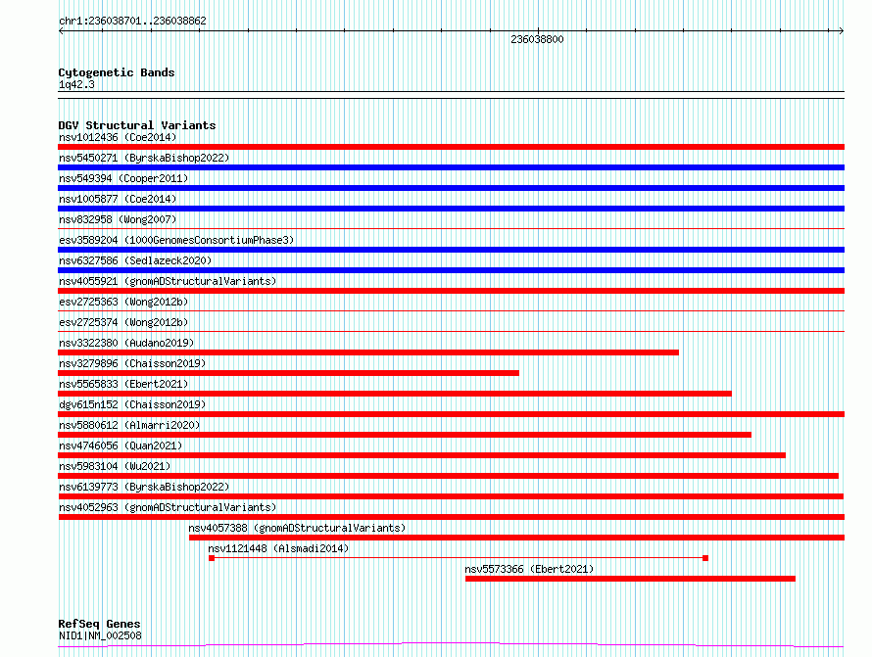Open the nsv549394 (Cooper2011) entry
Viewport: 872px width, 657px height.
tap(123, 178)
